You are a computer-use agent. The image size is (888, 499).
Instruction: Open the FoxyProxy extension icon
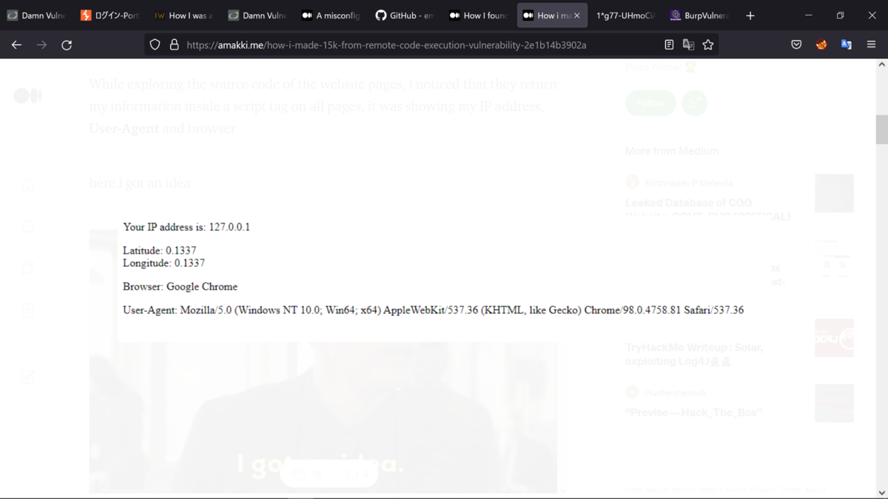click(821, 45)
